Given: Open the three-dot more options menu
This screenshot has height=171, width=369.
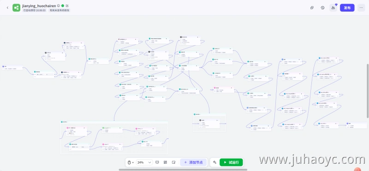Looking at the screenshot, I should coord(361,8).
